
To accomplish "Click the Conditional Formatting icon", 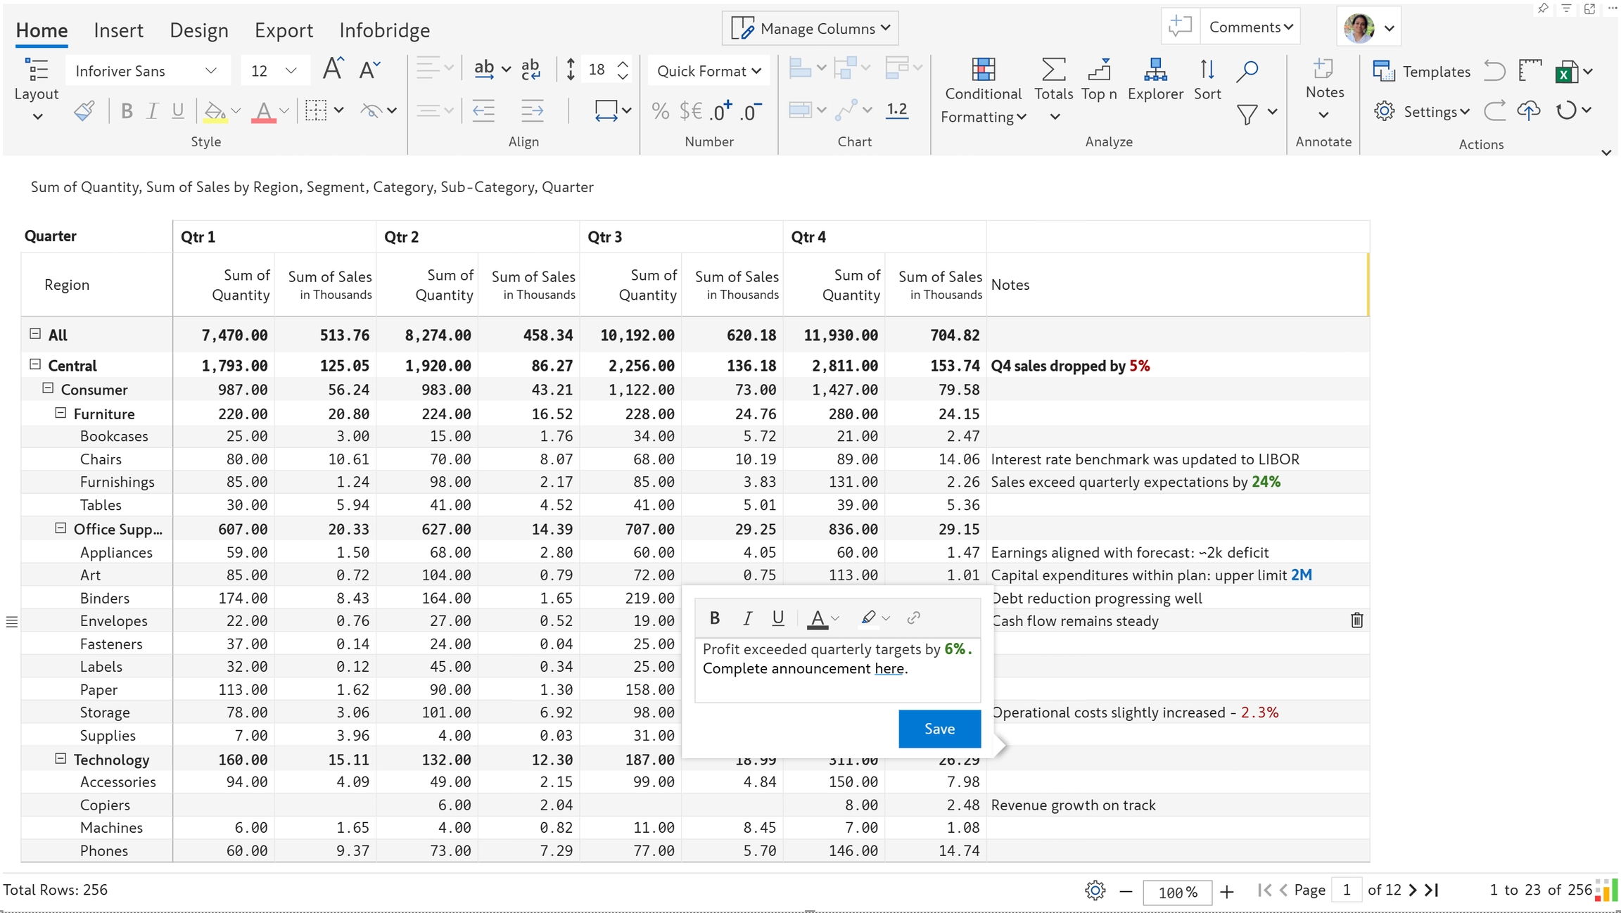I will point(983,70).
